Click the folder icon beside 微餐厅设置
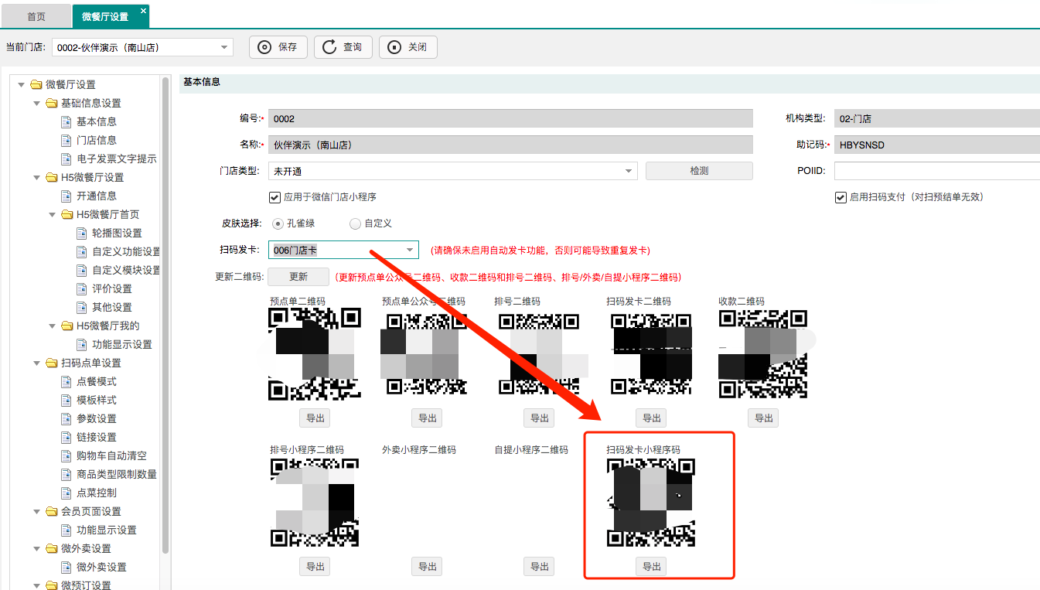Viewport: 1040px width, 590px height. (36, 84)
